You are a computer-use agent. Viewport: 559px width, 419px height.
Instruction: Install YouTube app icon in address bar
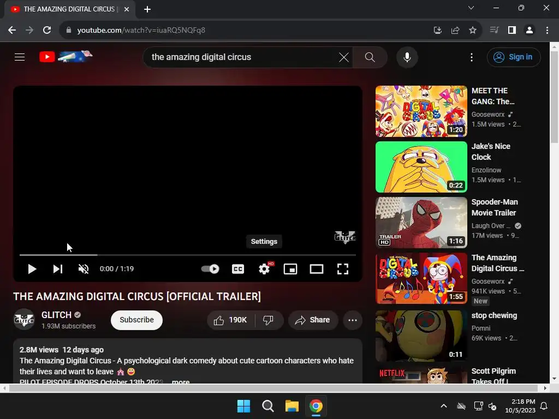[437, 31]
